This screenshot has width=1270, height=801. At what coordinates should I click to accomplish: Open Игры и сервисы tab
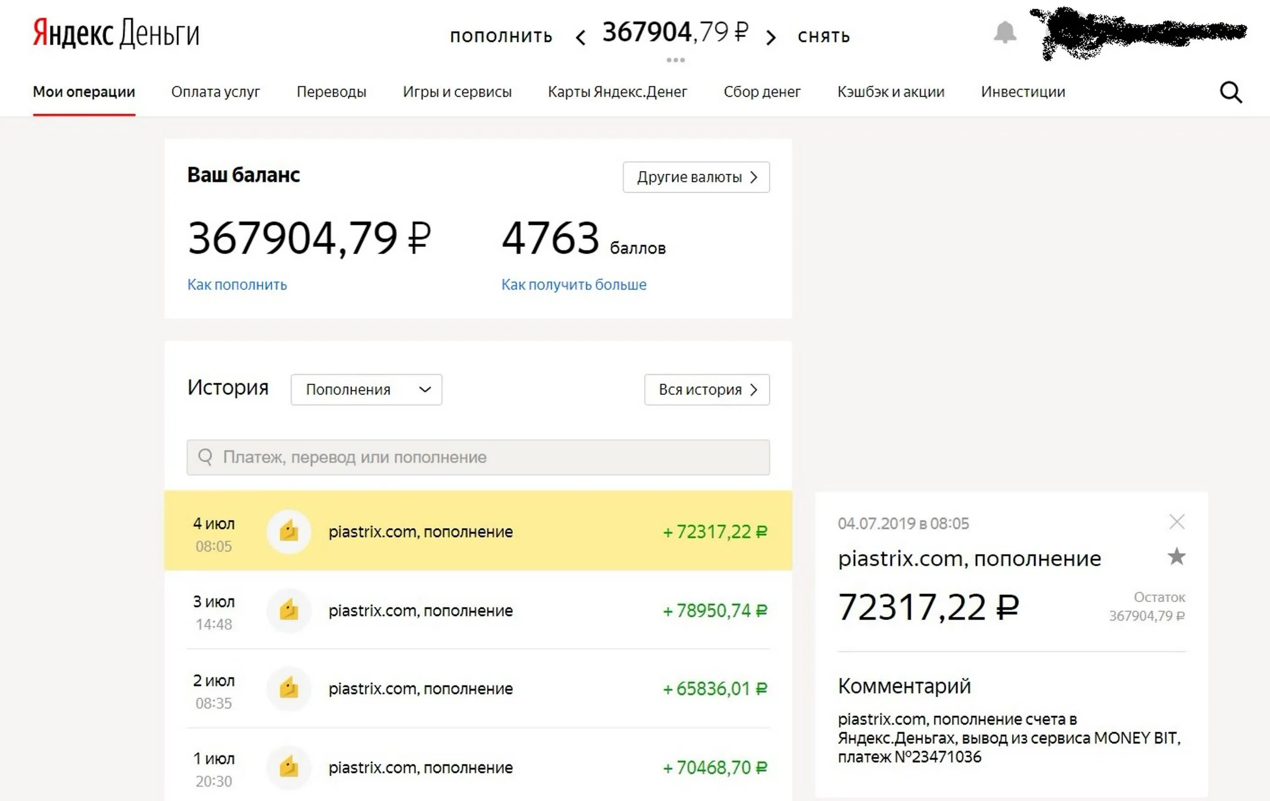tap(457, 92)
